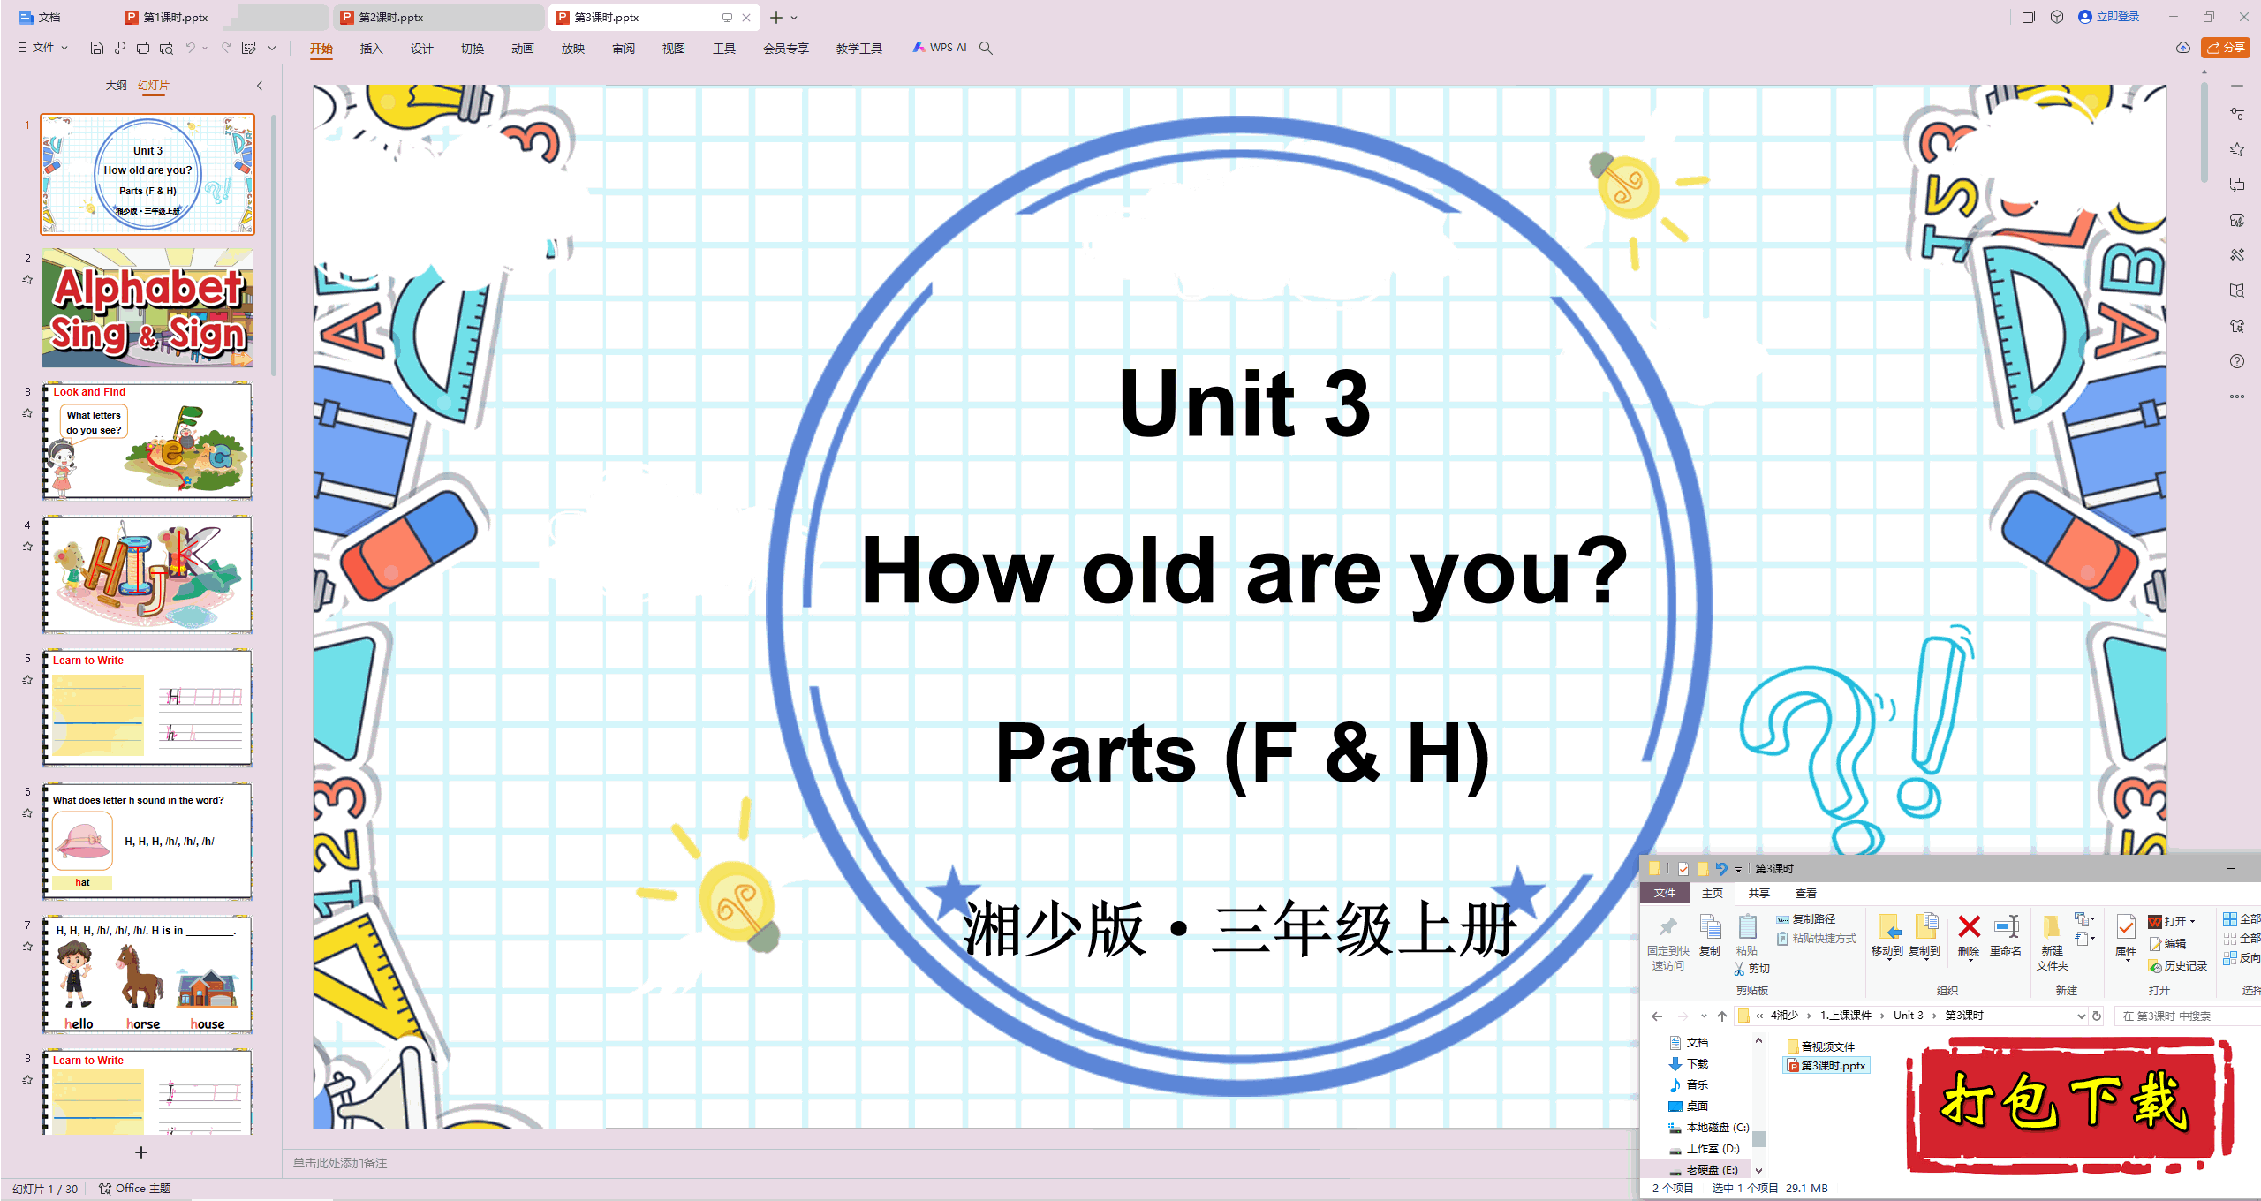Expand the 文件 menu dropdown arrow
The image size is (2261, 1201).
[64, 48]
